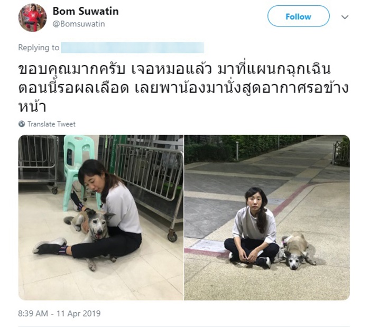
Task: Click the Translate Tweet link
Action: pyautogui.click(x=51, y=124)
